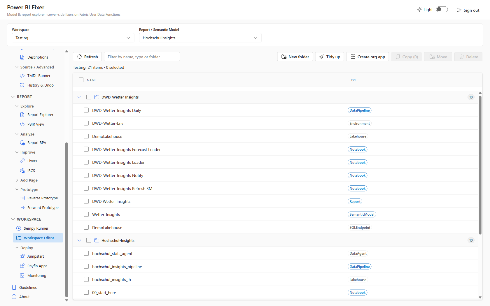Click the New folder button
Image resolution: width=490 pixels, height=306 pixels.
295,57
